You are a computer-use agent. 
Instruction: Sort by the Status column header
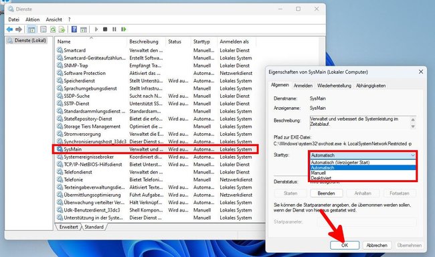coord(178,41)
